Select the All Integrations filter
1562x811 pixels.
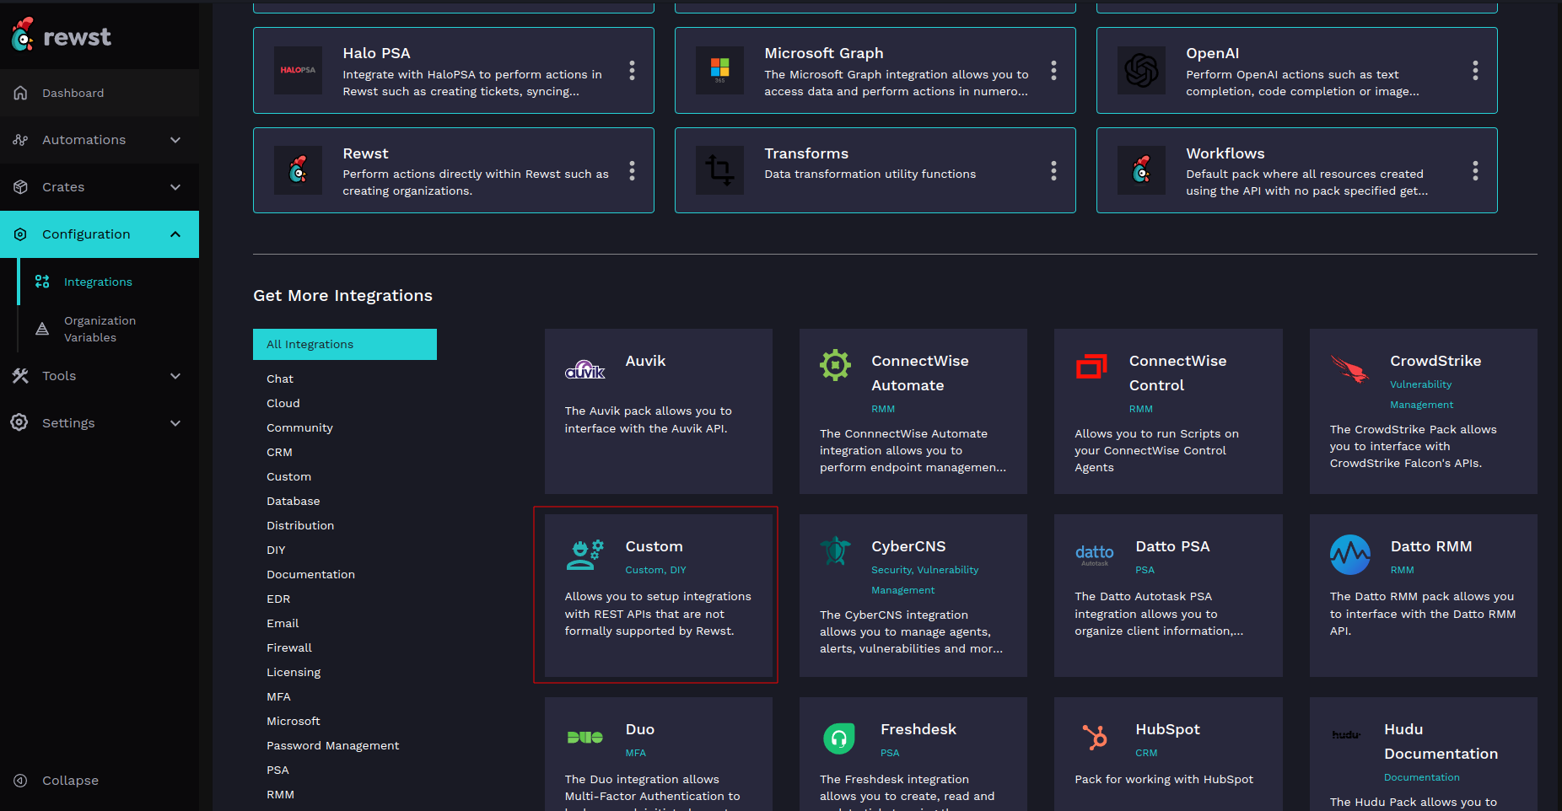[x=344, y=344]
